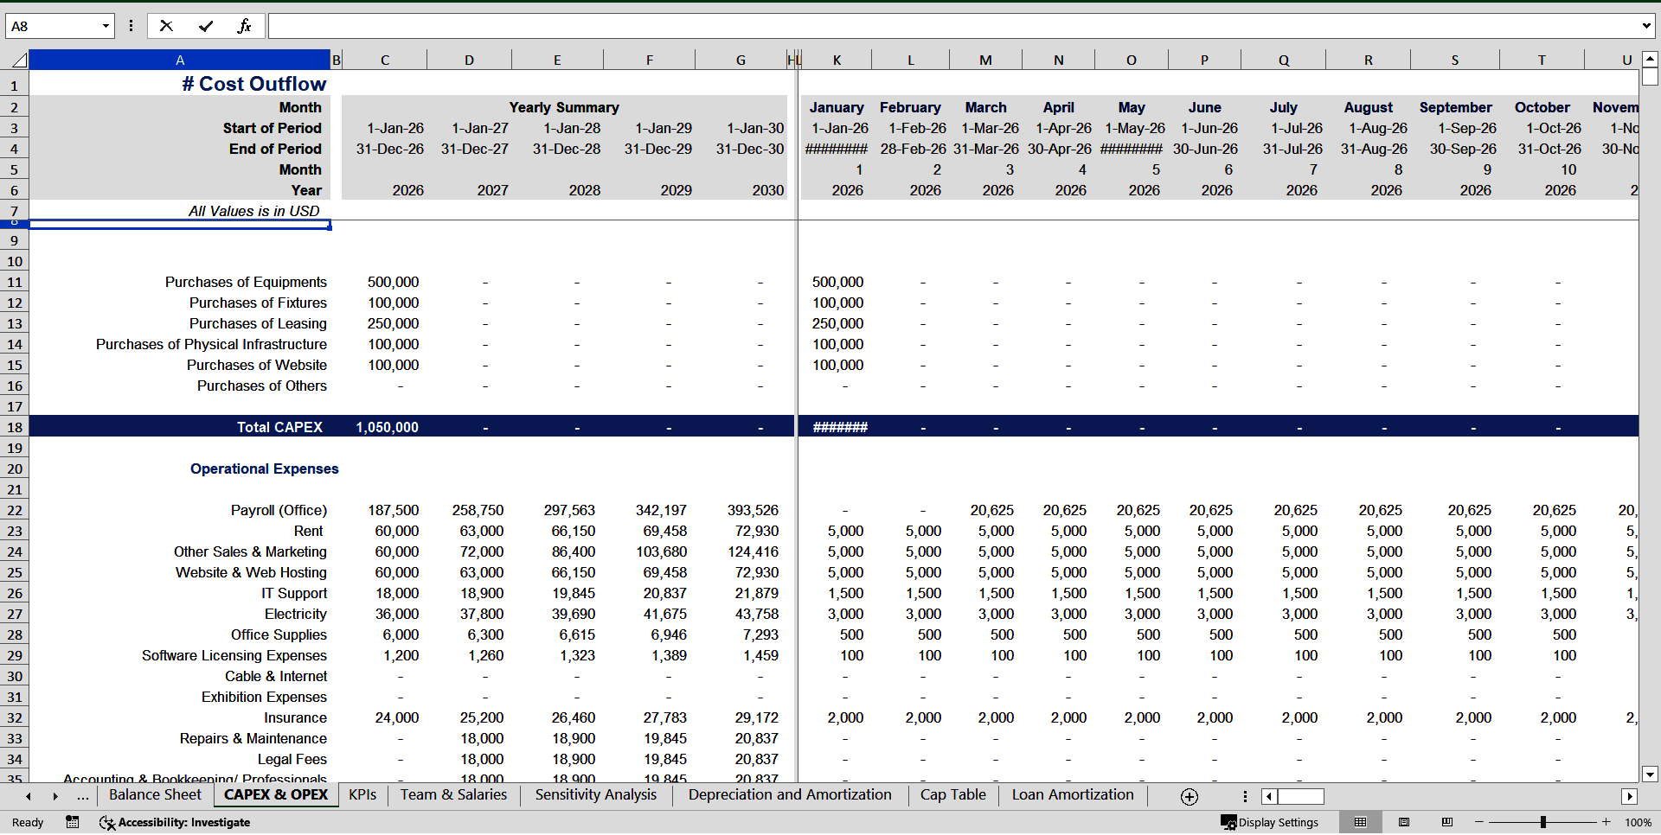Viewport: 1661px width, 835px height.
Task: Switch to the Cap Table sheet
Action: pos(952,795)
